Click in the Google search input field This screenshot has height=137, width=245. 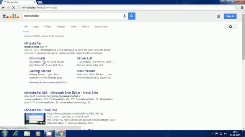(x=73, y=16)
